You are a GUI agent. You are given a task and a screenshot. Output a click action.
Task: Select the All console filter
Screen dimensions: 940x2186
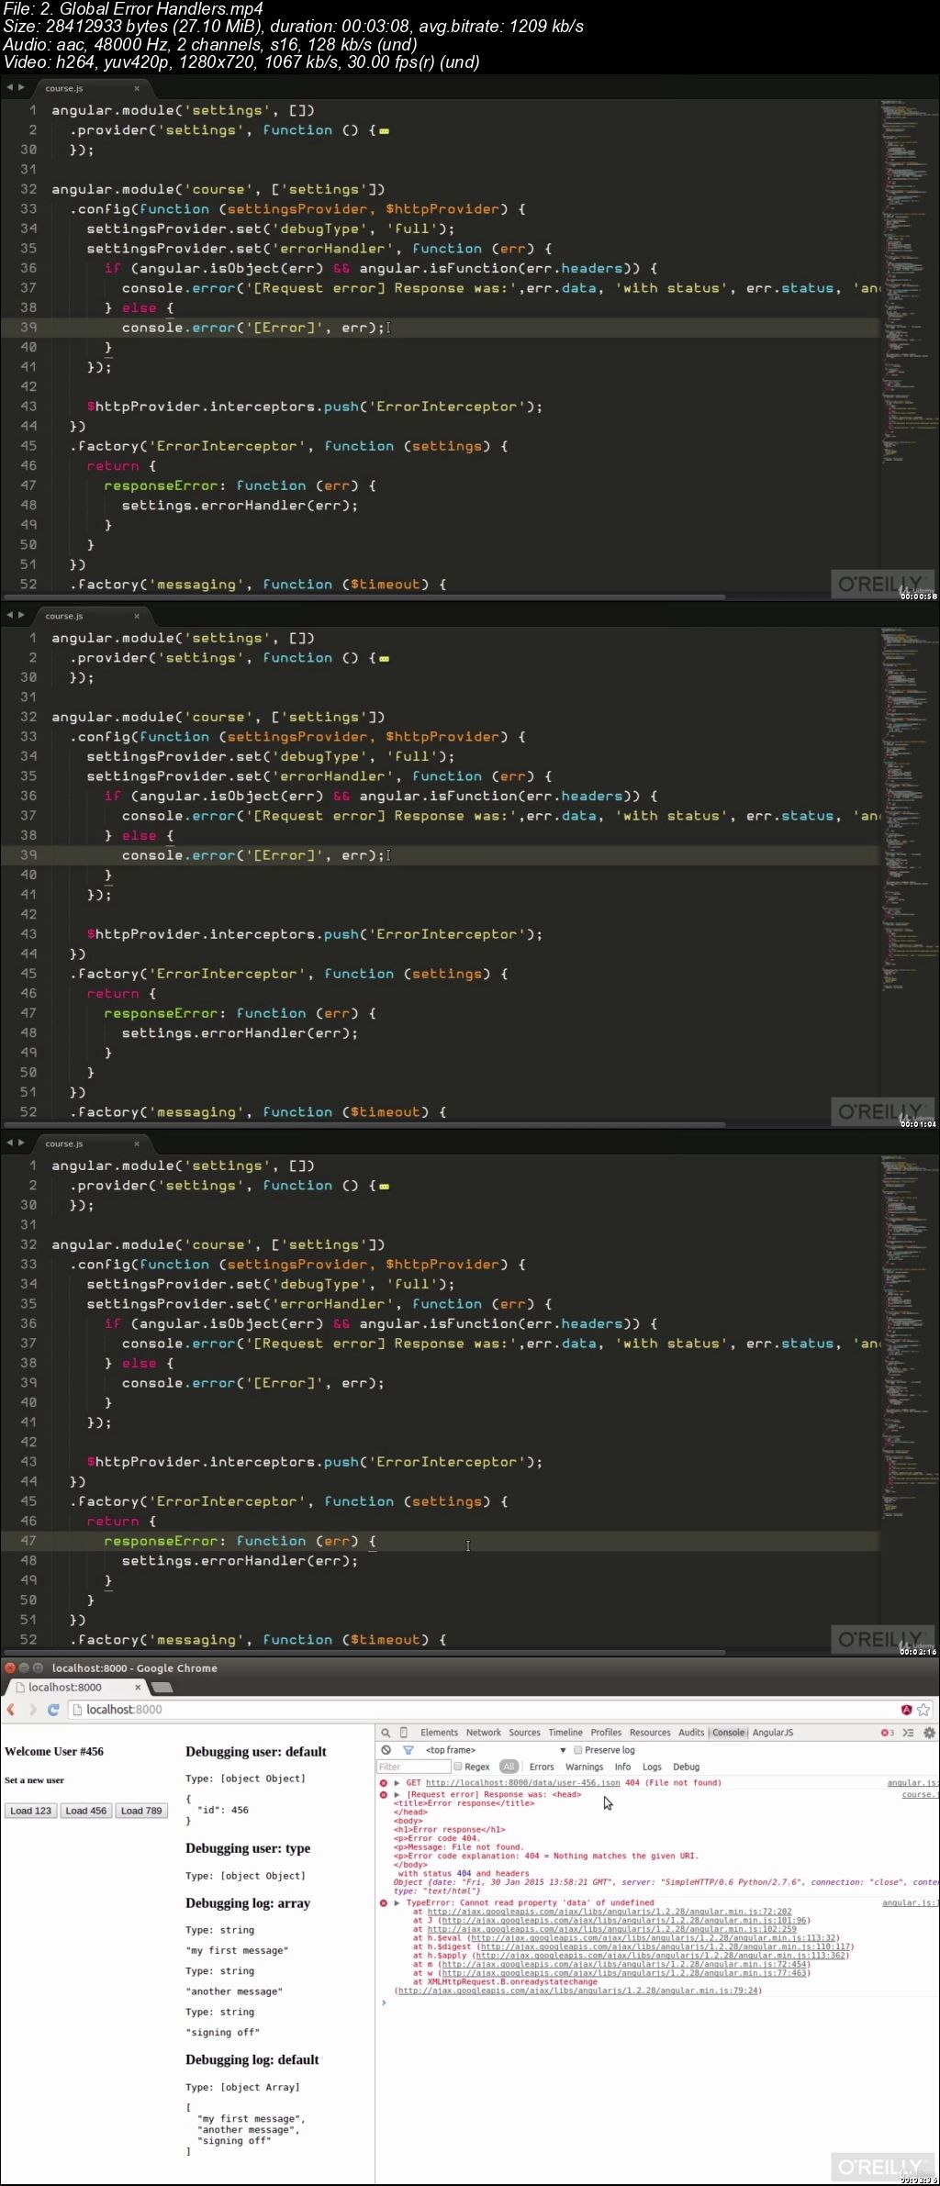click(x=509, y=1767)
